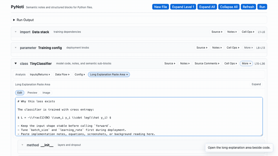Image resolution: width=278 pixels, height=156 pixels.
Task: Click the 'layers and dropout' description
Action: point(69,145)
